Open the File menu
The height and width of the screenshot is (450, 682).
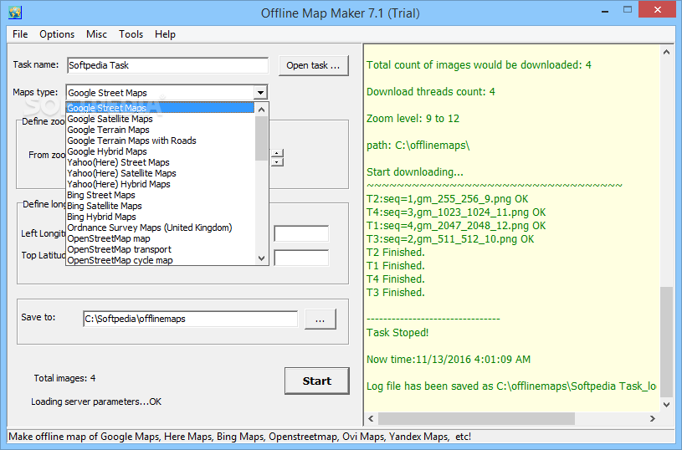(20, 34)
